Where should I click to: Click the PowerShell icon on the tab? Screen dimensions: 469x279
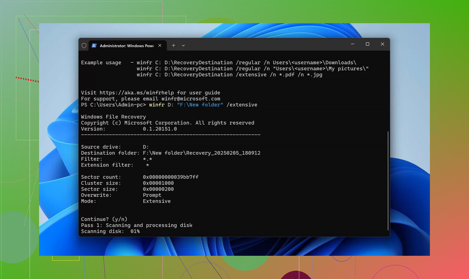(x=94, y=46)
